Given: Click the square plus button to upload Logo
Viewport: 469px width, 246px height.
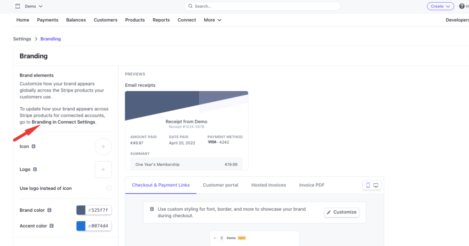Looking at the screenshot, I should [x=103, y=169].
